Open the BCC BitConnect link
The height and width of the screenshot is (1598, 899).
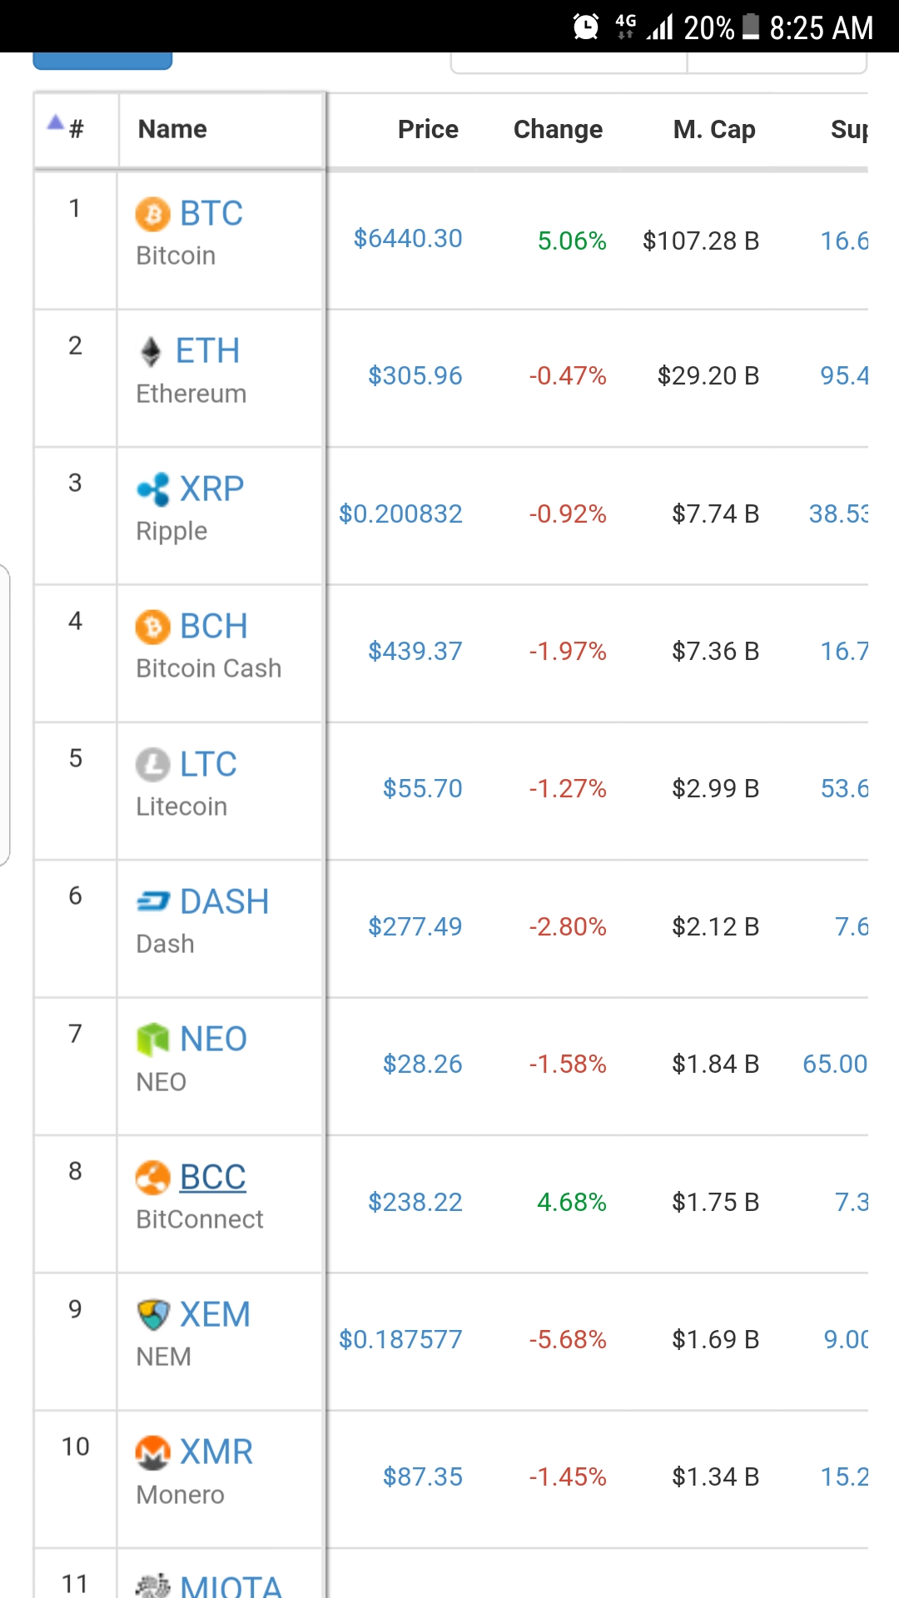pyautogui.click(x=213, y=1177)
